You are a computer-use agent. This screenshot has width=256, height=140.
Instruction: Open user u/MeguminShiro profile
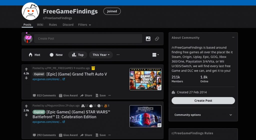point(55,106)
